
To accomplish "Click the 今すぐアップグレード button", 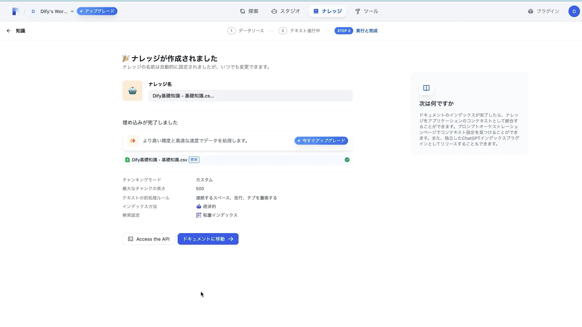I will coord(321,140).
